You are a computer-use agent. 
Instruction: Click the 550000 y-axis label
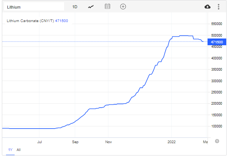pyautogui.click(x=217, y=24)
